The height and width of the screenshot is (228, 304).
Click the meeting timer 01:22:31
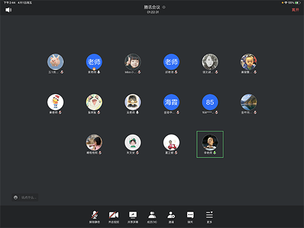[153, 12]
